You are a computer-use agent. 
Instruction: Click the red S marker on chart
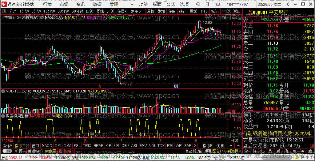coord(99,86)
